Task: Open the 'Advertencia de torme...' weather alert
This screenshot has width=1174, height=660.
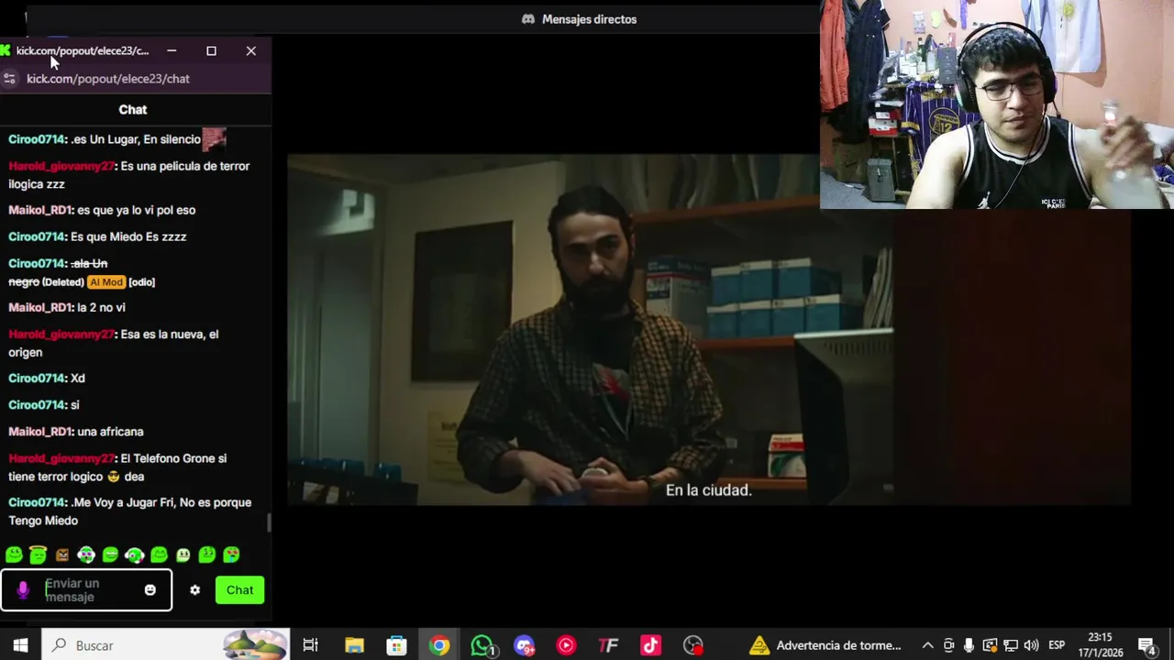Action: (x=825, y=645)
